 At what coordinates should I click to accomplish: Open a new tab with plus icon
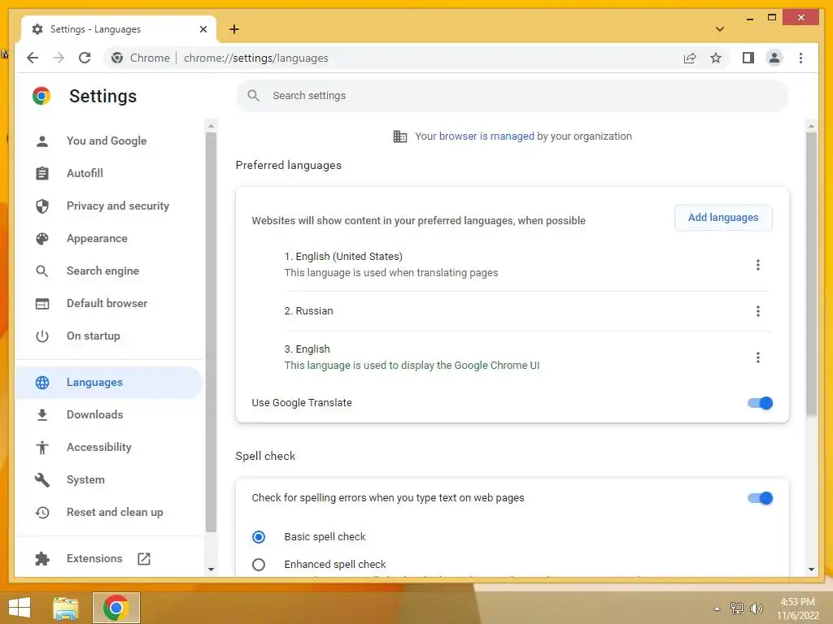click(234, 29)
